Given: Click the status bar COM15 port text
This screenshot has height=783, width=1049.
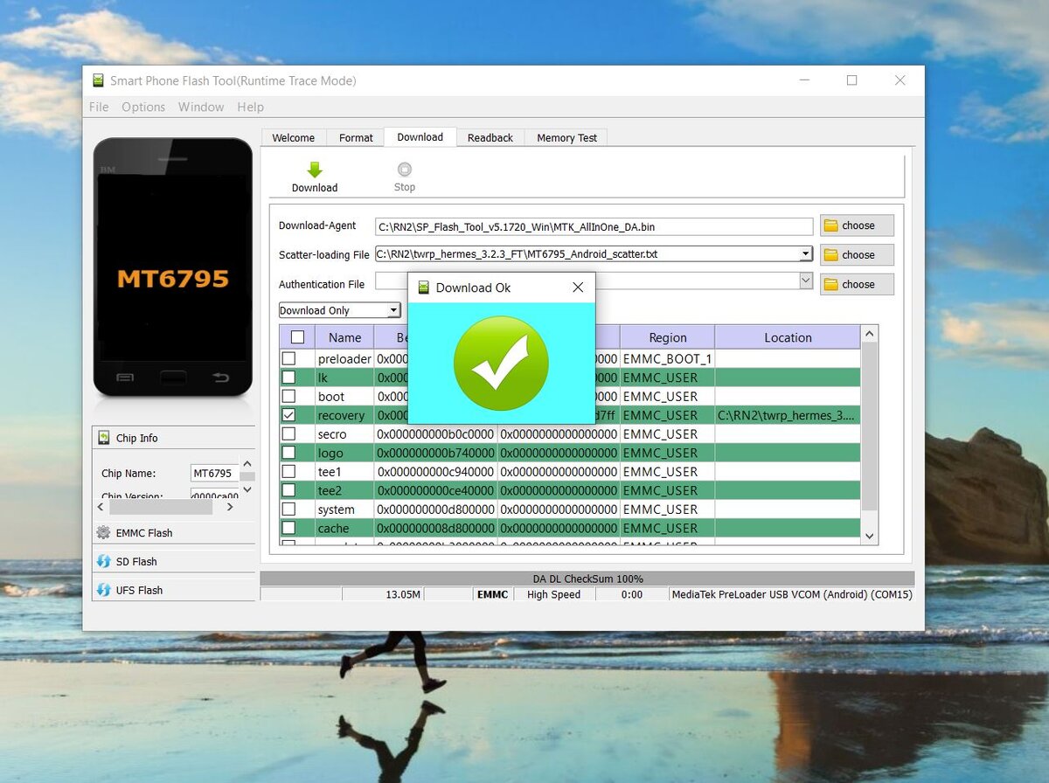Looking at the screenshot, I should (792, 594).
